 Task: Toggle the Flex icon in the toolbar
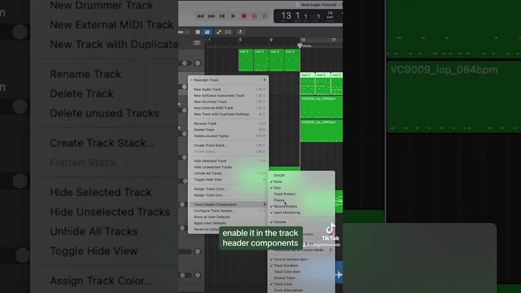(x=228, y=32)
